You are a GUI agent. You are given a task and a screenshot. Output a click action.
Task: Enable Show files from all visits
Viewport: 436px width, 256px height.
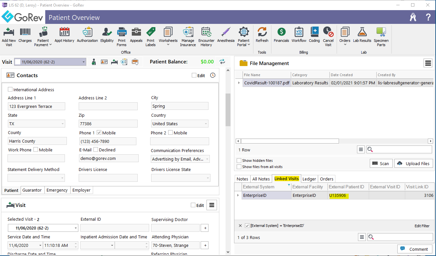click(x=239, y=167)
